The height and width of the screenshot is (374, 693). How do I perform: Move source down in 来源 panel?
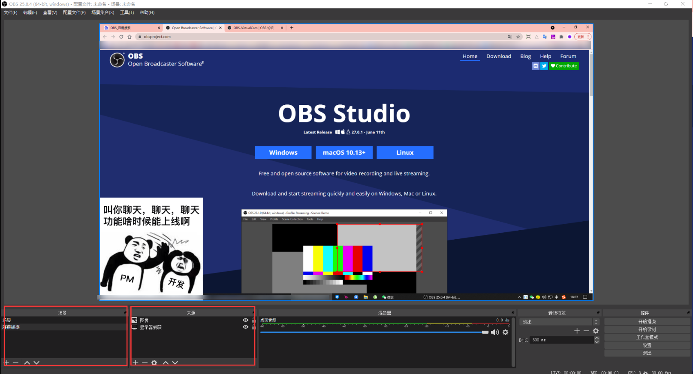pos(175,362)
